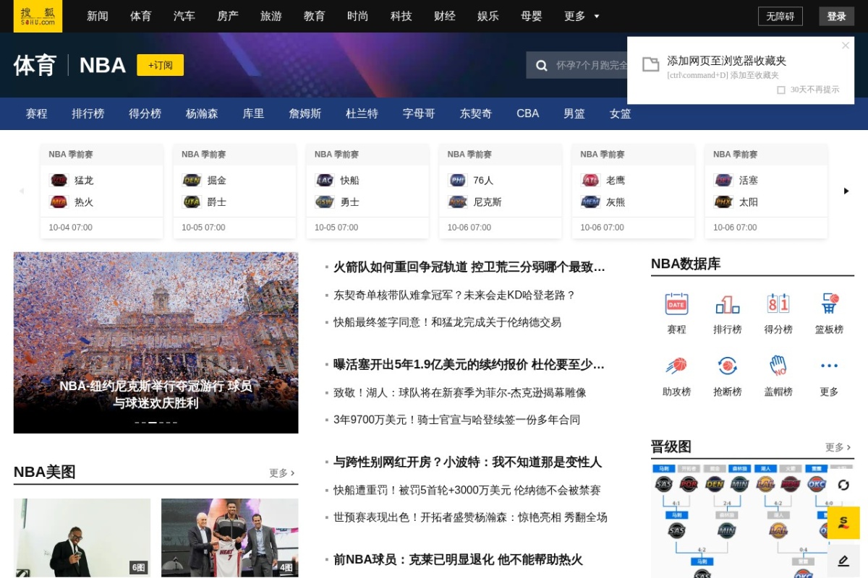The width and height of the screenshot is (868, 578).
Task: Open the 汽车 top navigation item
Action: coord(184,16)
